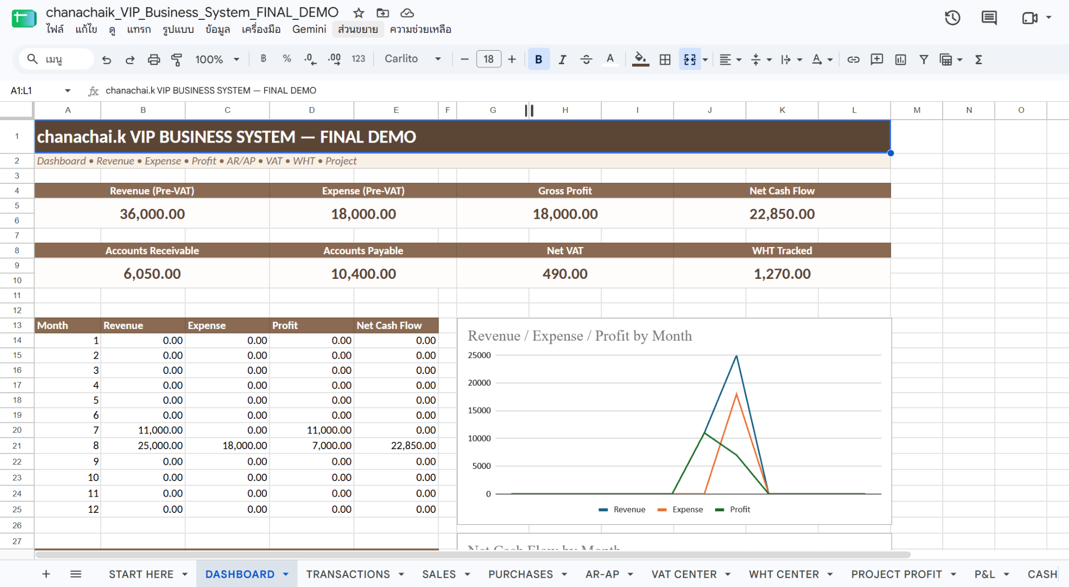1069x587 pixels.
Task: Create a filter icon
Action: point(924,60)
